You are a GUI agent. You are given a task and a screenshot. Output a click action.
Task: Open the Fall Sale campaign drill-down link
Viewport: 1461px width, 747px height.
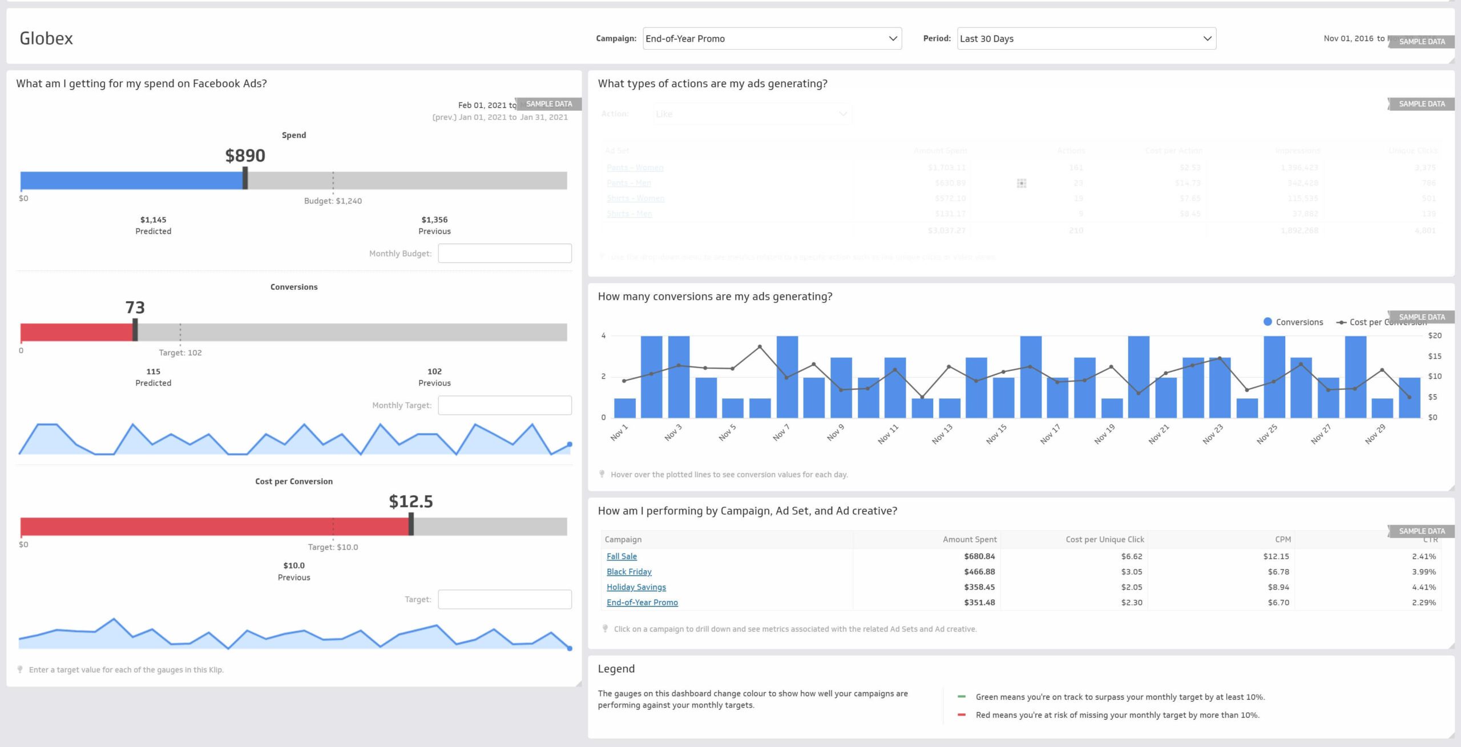[x=621, y=556]
